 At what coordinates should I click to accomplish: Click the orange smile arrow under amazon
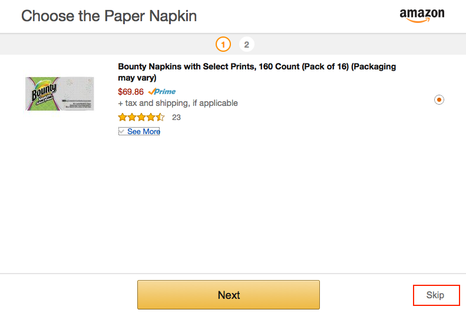coord(418,20)
